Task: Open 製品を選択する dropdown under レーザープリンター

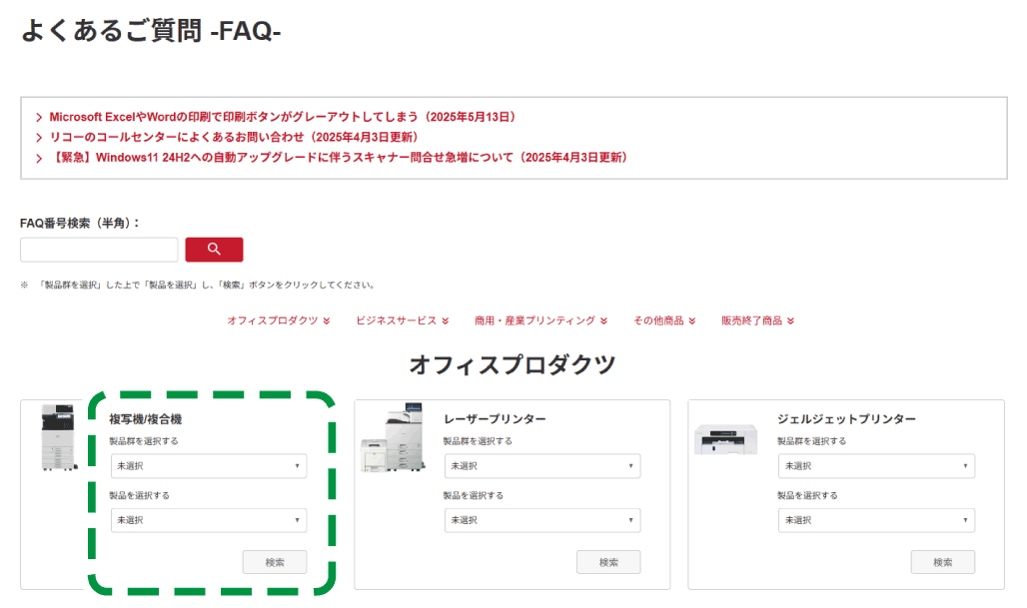Action: pos(541,519)
